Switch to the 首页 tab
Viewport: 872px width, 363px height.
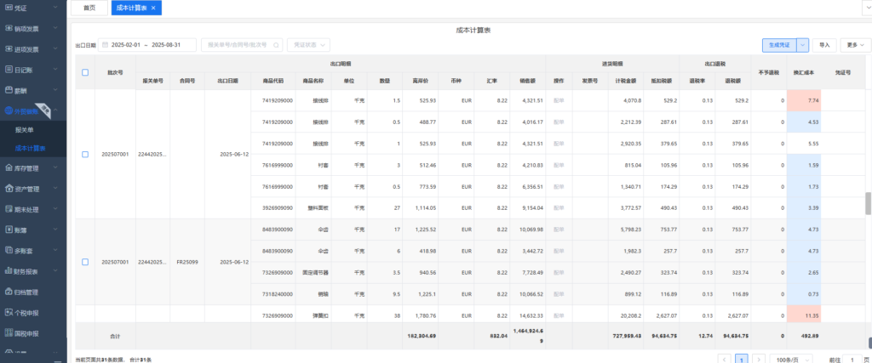89,7
